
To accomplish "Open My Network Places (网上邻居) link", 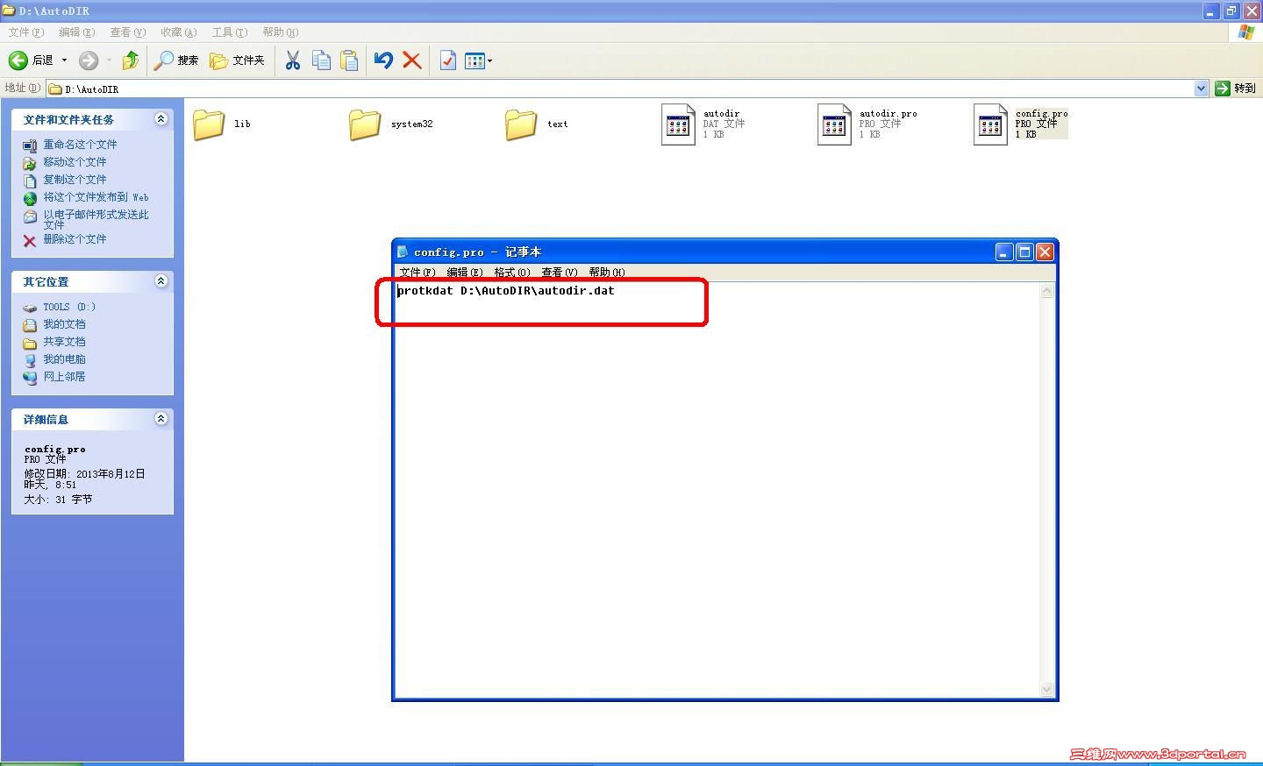I will pyautogui.click(x=64, y=377).
